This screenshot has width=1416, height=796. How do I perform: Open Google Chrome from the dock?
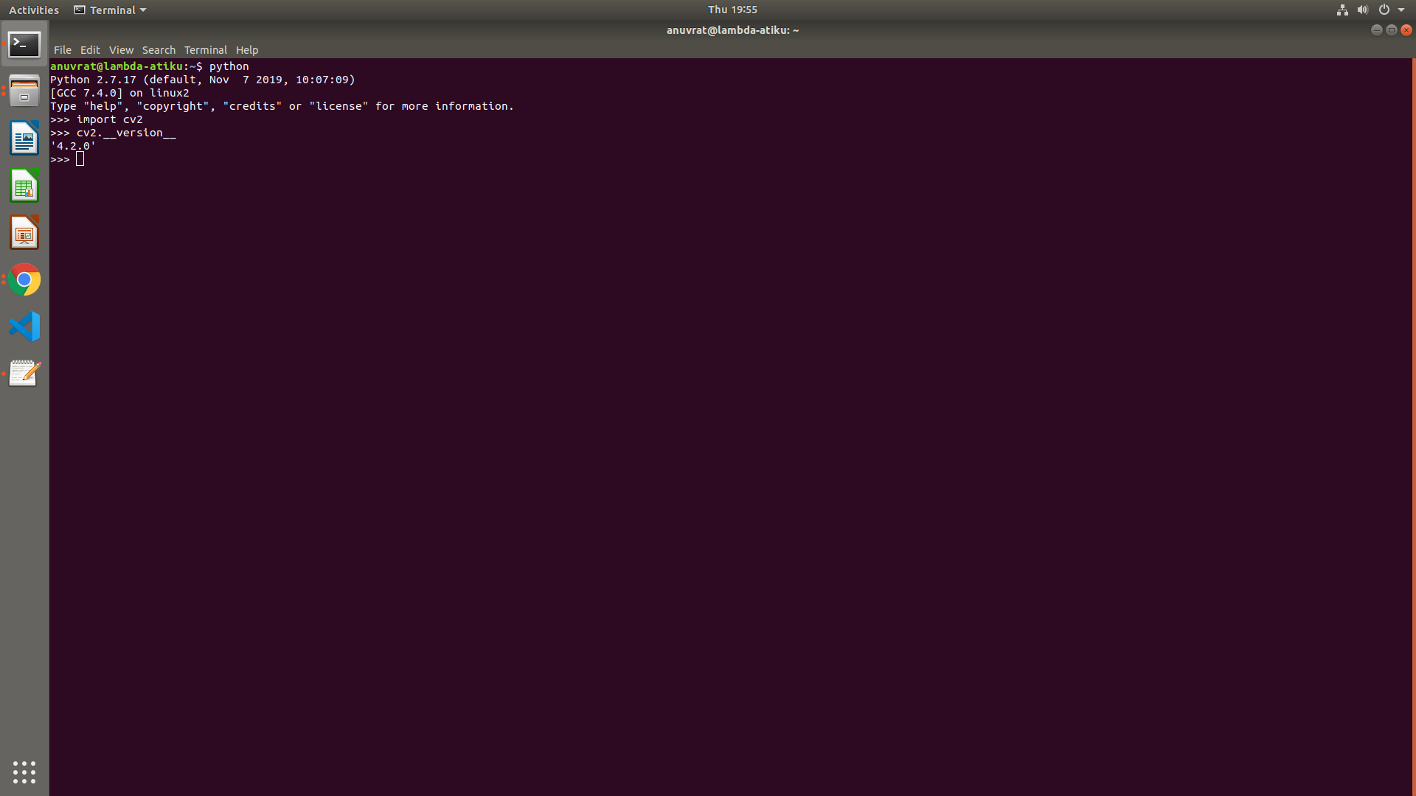point(24,279)
